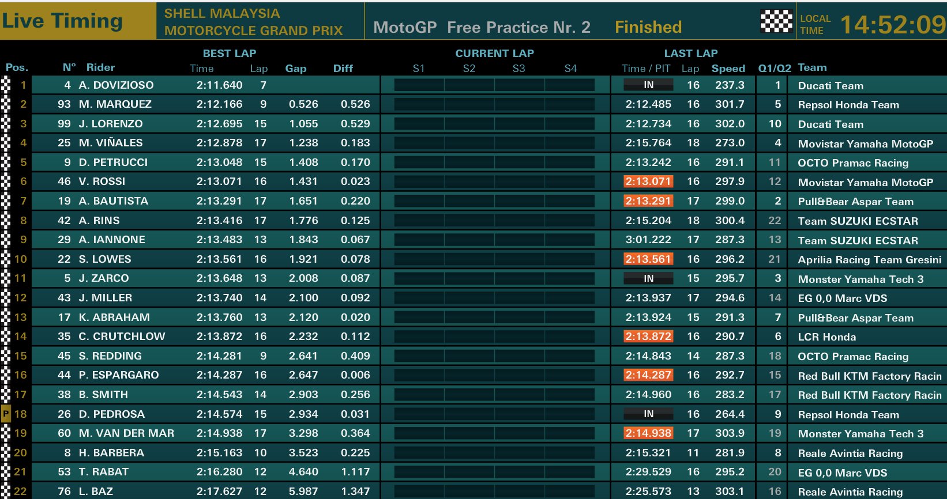
Task: Click the Repsol Honda Team name for Marquez
Action: tap(848, 105)
